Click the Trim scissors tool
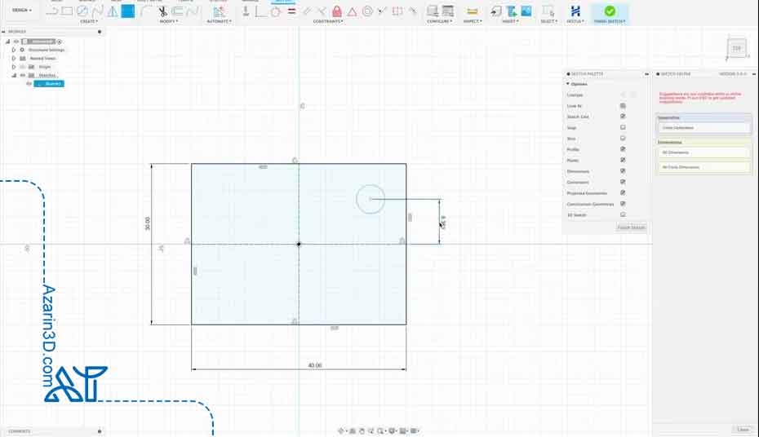The image size is (759, 437). coord(162,11)
